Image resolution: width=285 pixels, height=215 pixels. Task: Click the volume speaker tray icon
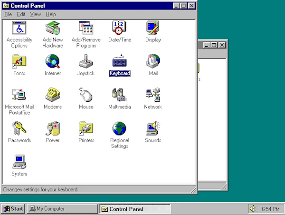(x=253, y=209)
